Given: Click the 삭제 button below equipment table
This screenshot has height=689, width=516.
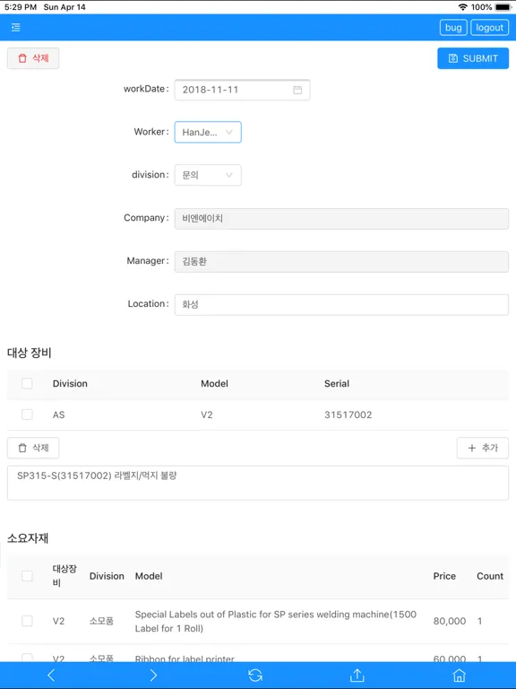Looking at the screenshot, I should [x=33, y=448].
